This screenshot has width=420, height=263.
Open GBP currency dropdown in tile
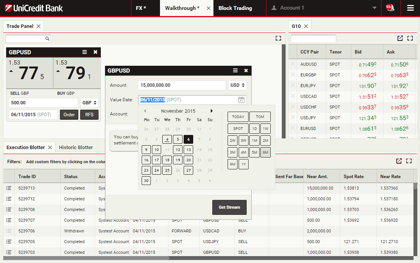[x=90, y=103]
